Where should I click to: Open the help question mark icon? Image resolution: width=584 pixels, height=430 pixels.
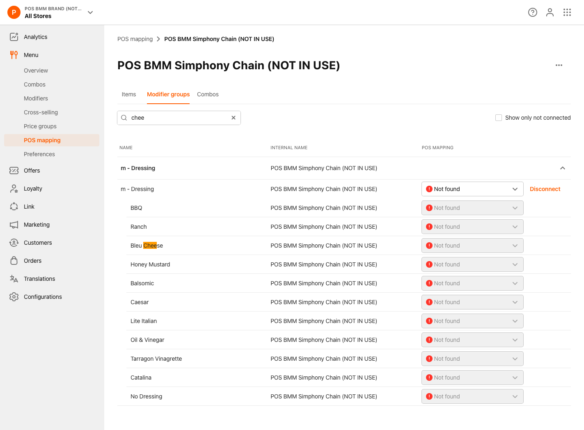pyautogui.click(x=532, y=12)
